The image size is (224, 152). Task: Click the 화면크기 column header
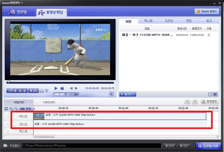[197, 28]
